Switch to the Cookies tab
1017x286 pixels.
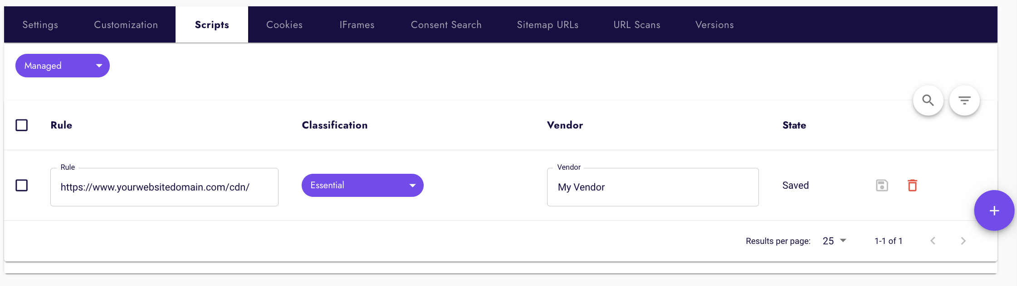pyautogui.click(x=284, y=25)
